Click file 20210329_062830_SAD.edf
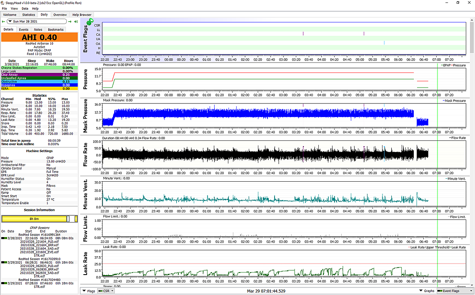Screen dimensions: 475x295 [40, 273]
